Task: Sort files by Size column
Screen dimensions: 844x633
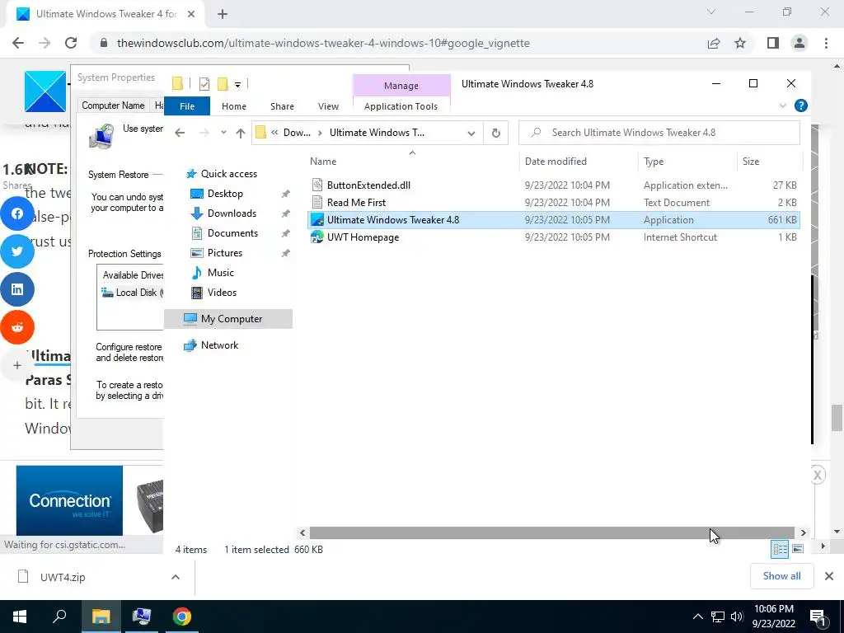Action: (x=750, y=162)
